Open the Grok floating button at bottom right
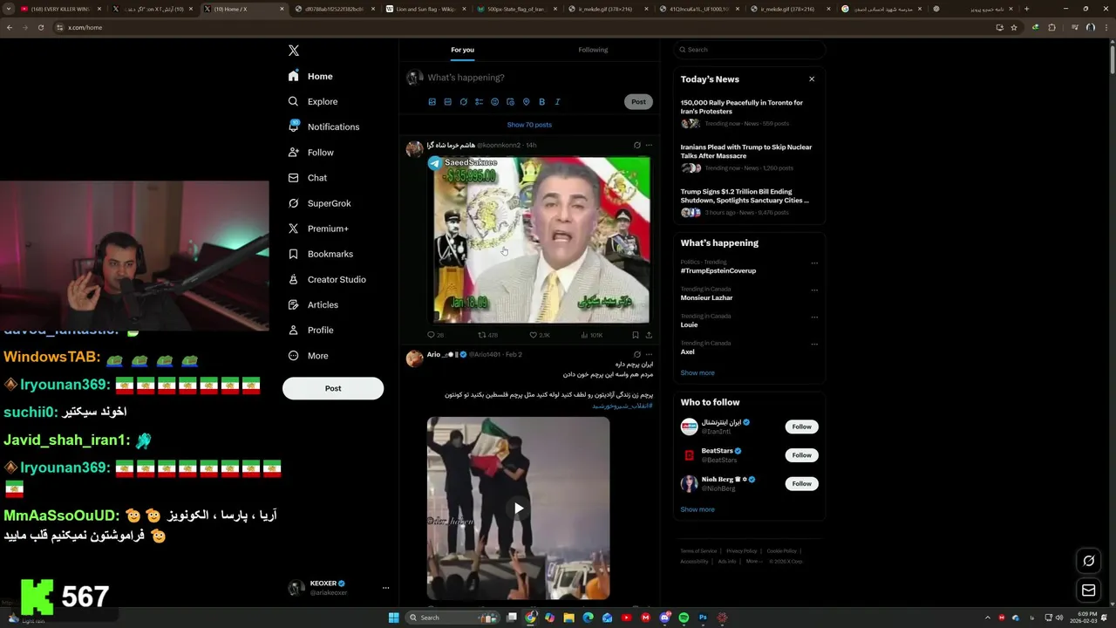This screenshot has height=628, width=1116. pos(1088,561)
